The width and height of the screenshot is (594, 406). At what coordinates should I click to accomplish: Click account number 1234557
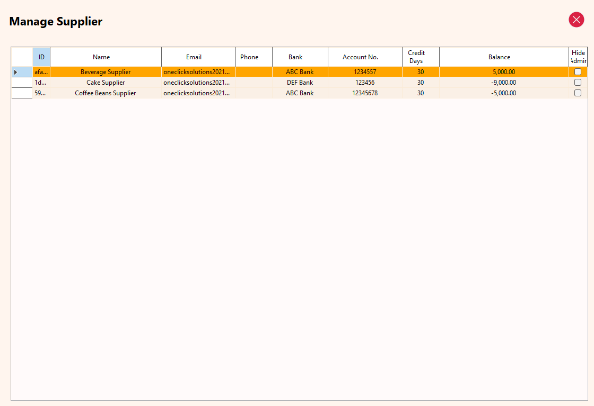tap(365, 72)
